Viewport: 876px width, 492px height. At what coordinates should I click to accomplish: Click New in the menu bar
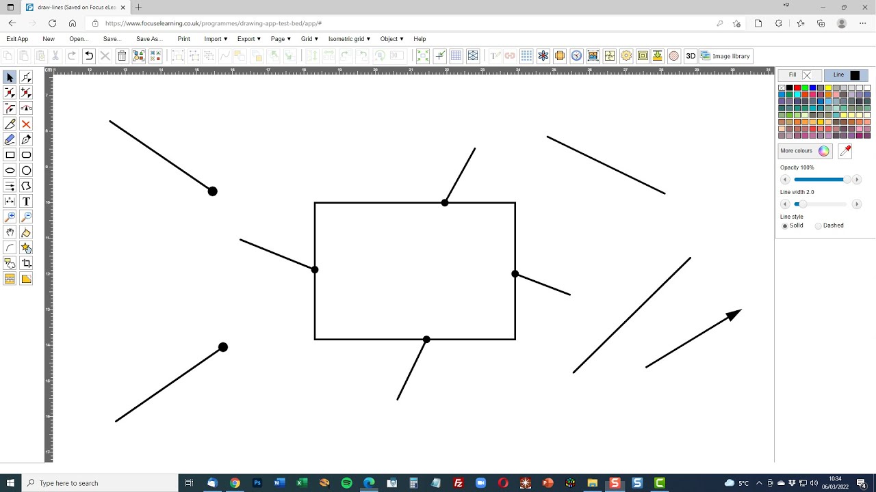click(x=49, y=39)
